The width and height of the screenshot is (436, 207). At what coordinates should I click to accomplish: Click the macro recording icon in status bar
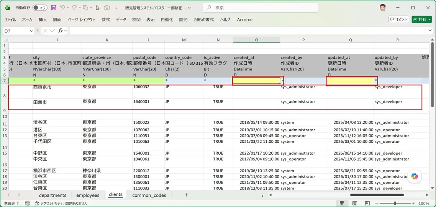point(27,204)
